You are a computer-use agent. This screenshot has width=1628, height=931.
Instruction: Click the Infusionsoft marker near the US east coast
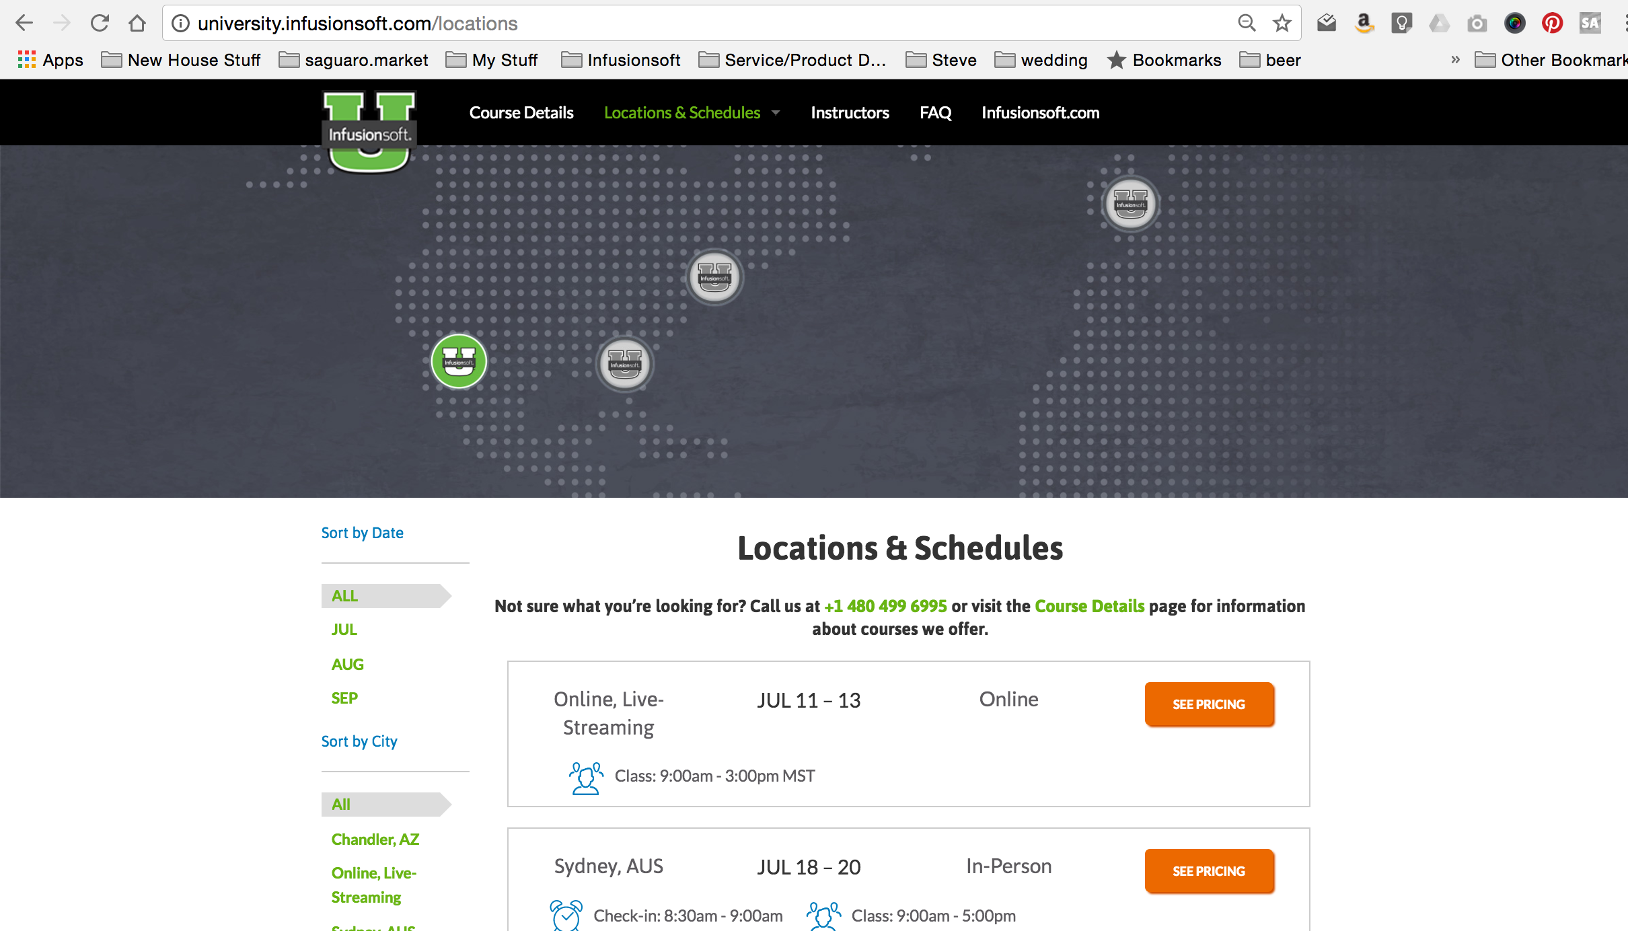[623, 363]
